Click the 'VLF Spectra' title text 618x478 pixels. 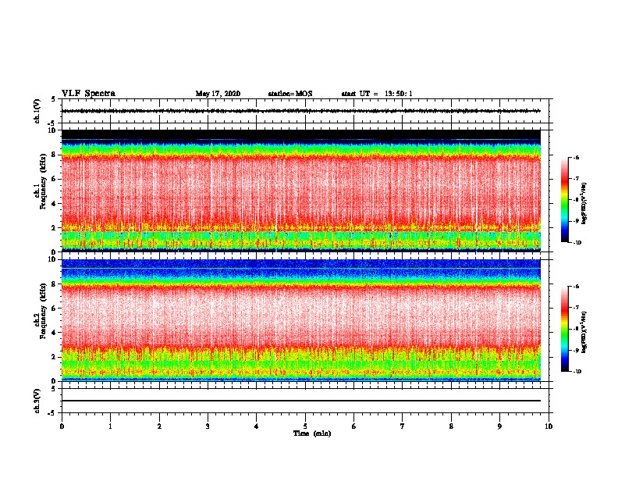88,94
